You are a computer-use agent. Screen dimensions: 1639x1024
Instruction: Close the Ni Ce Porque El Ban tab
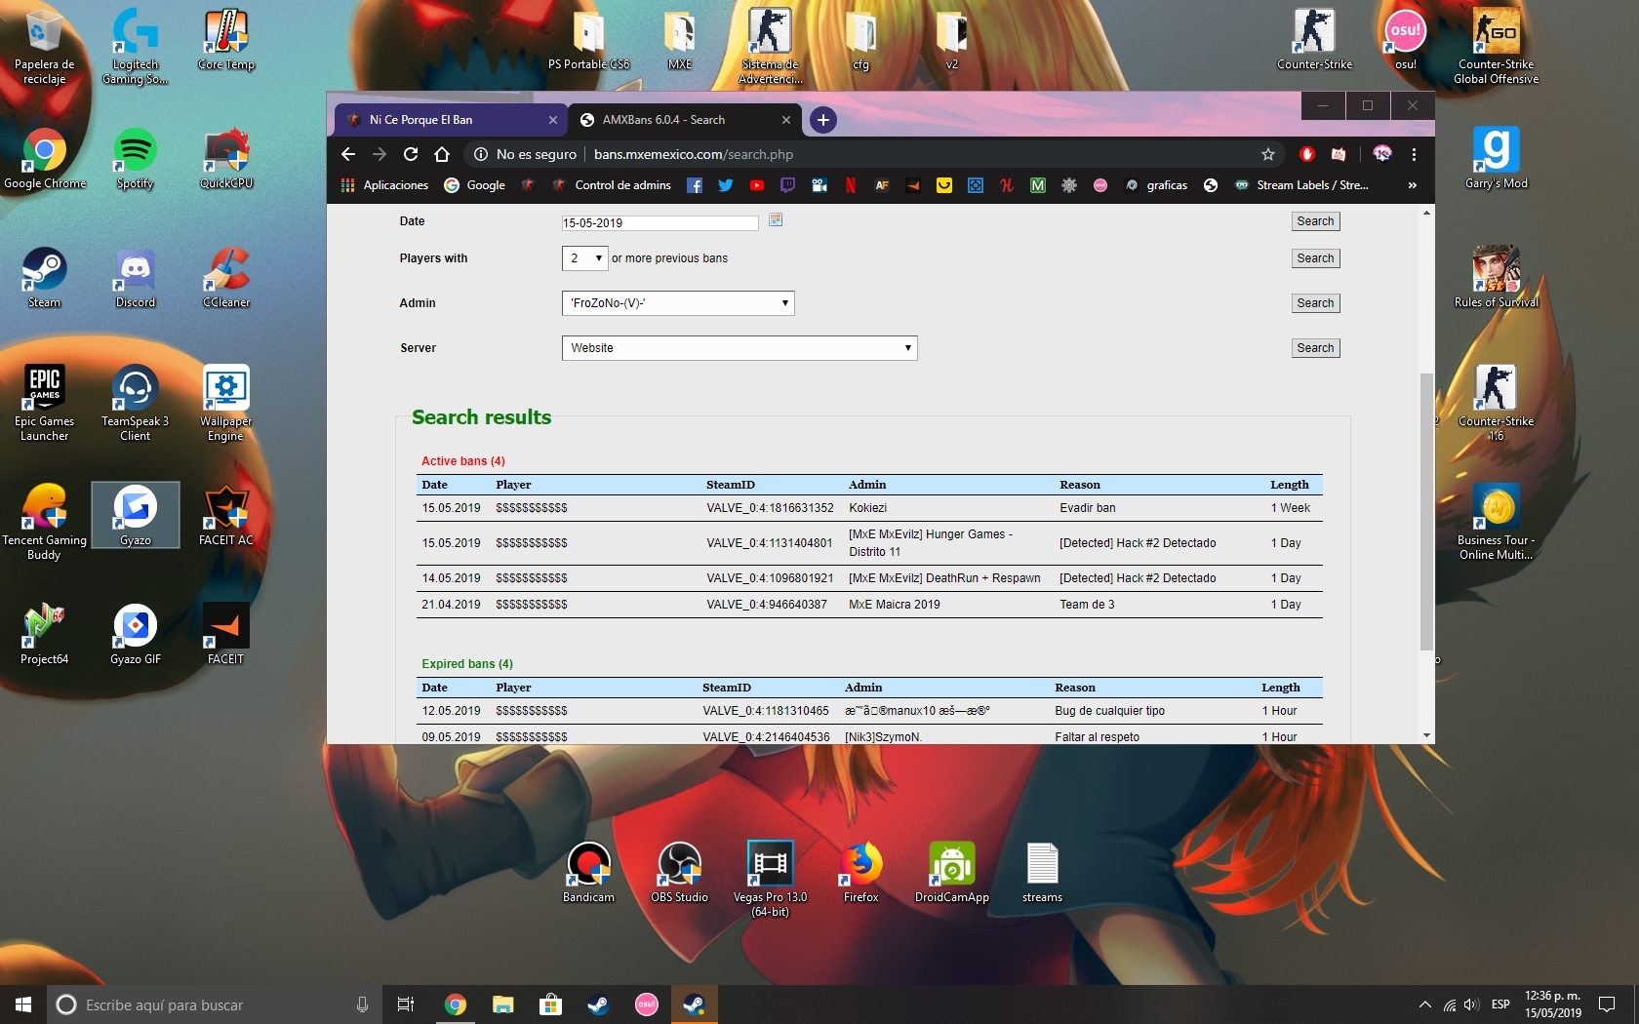553,120
